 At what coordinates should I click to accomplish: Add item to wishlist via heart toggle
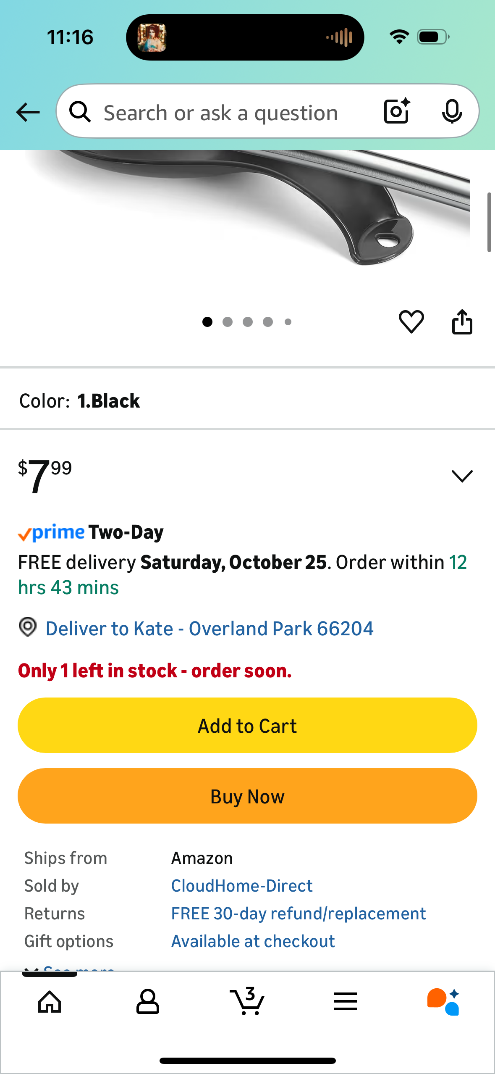click(x=411, y=321)
